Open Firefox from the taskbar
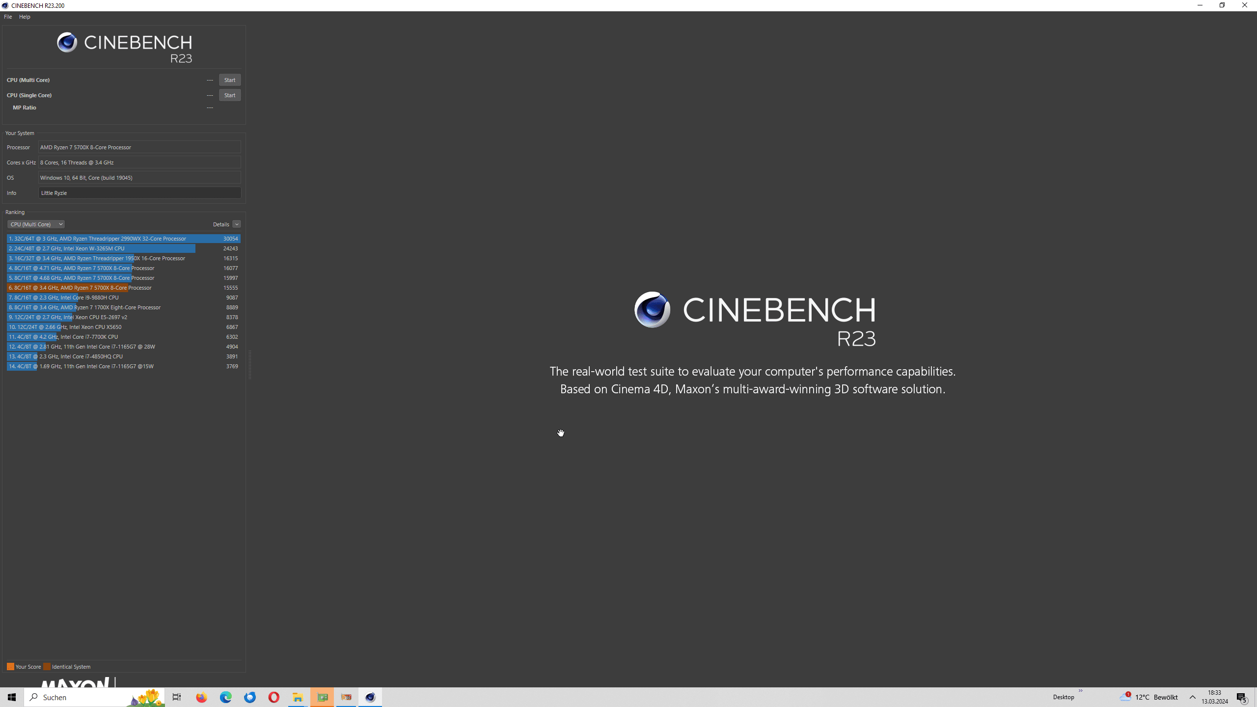 point(201,697)
